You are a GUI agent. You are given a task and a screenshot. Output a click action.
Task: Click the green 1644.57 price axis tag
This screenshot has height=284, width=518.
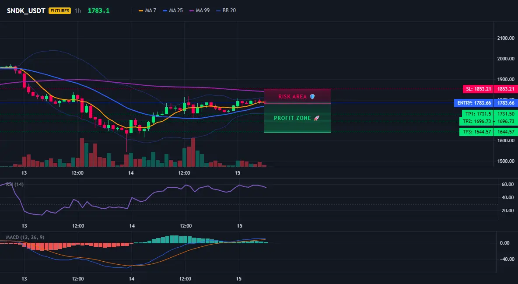[506, 132]
